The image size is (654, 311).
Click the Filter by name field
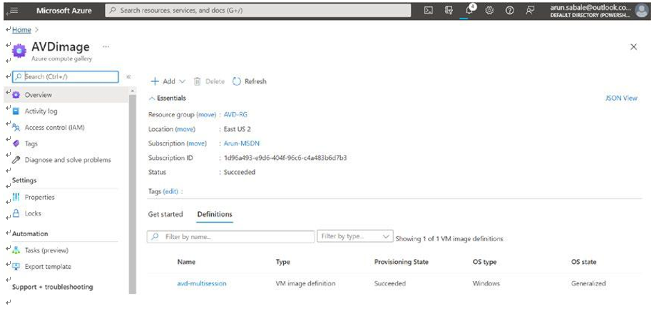[230, 236]
